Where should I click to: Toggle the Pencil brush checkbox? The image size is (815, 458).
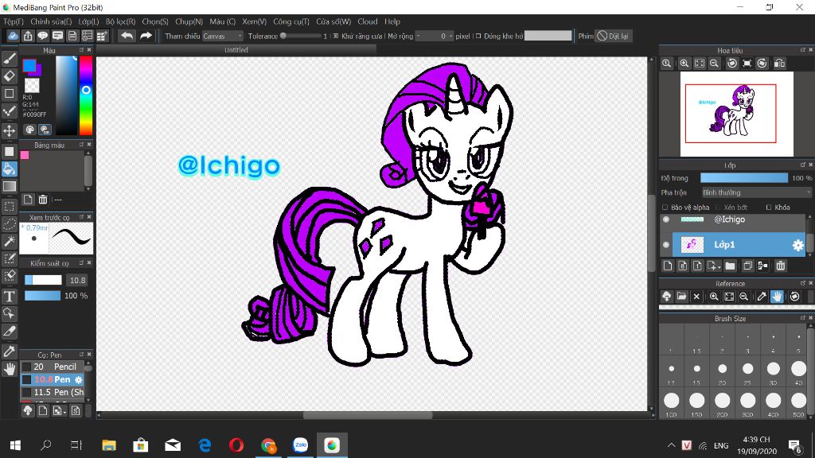[x=26, y=367]
